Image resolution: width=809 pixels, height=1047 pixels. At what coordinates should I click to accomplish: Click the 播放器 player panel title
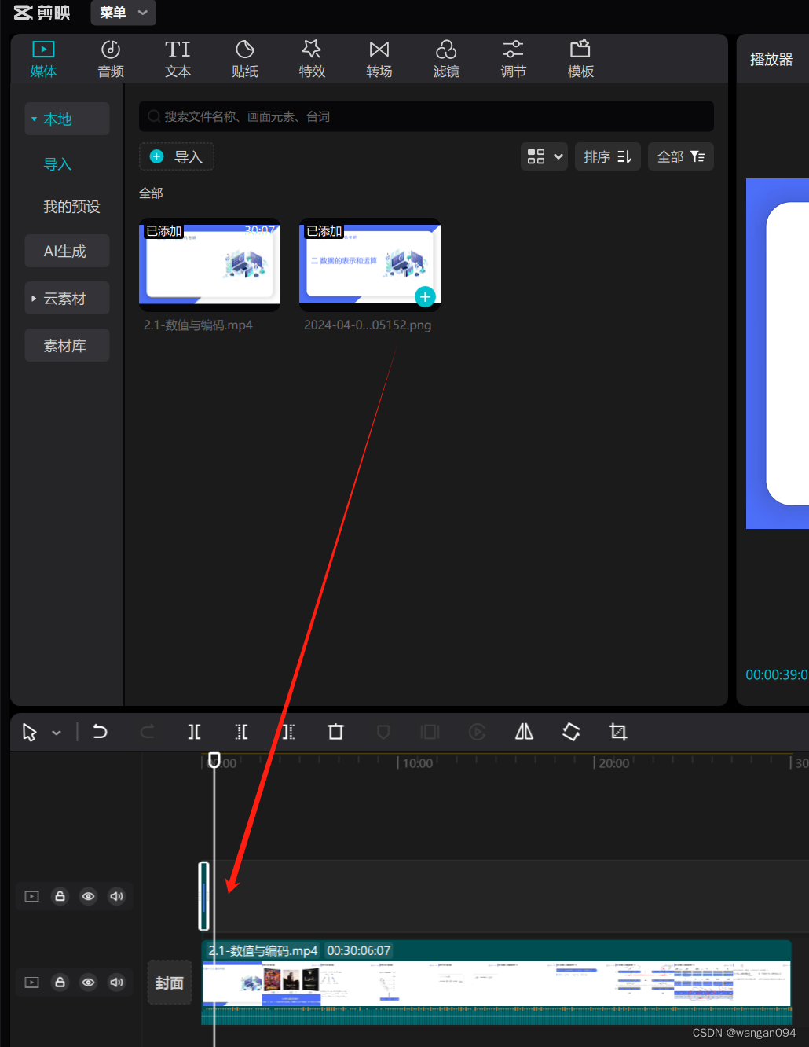coord(771,60)
